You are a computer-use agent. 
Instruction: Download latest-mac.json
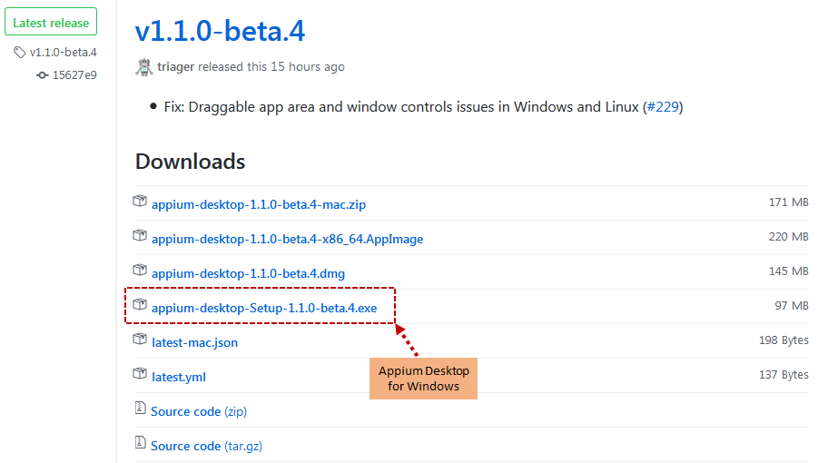click(194, 342)
